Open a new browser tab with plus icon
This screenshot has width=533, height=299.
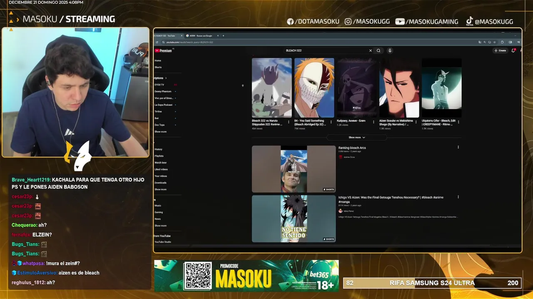coord(223,36)
